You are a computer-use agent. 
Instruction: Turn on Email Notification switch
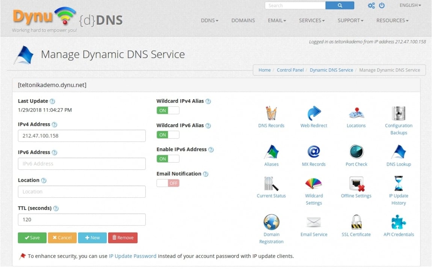168,183
